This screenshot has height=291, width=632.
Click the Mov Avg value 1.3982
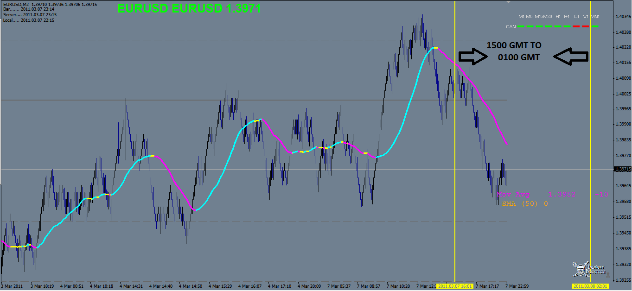coord(562,195)
